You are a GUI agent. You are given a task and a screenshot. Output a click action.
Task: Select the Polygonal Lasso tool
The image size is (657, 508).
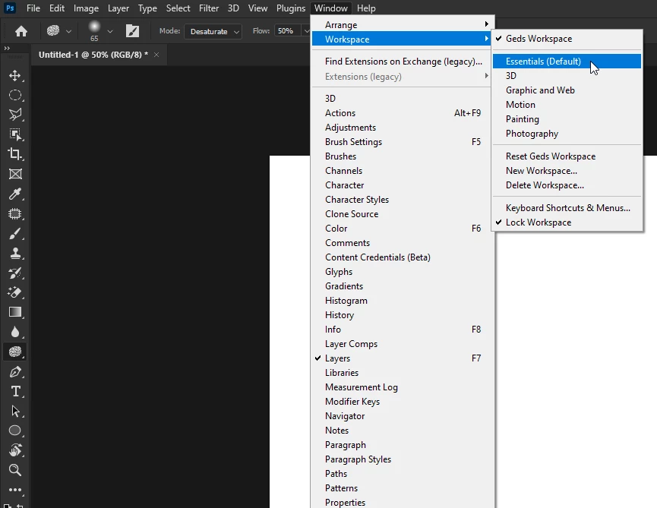pyautogui.click(x=15, y=115)
